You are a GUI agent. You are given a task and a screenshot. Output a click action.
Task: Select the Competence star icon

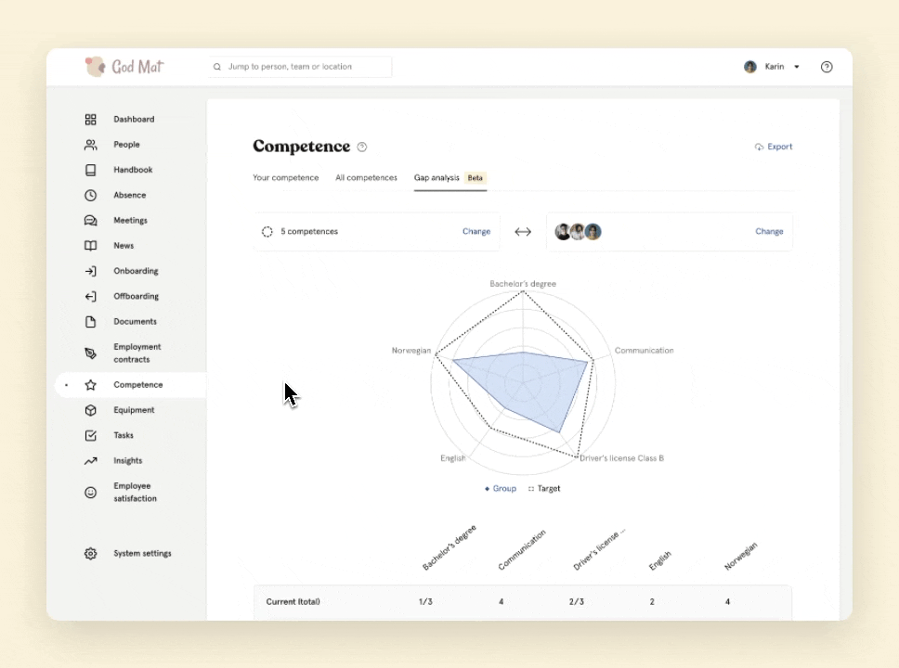[x=90, y=384]
